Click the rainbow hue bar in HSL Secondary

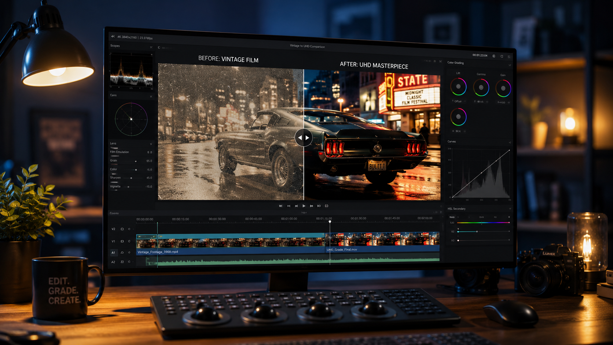pyautogui.click(x=484, y=223)
